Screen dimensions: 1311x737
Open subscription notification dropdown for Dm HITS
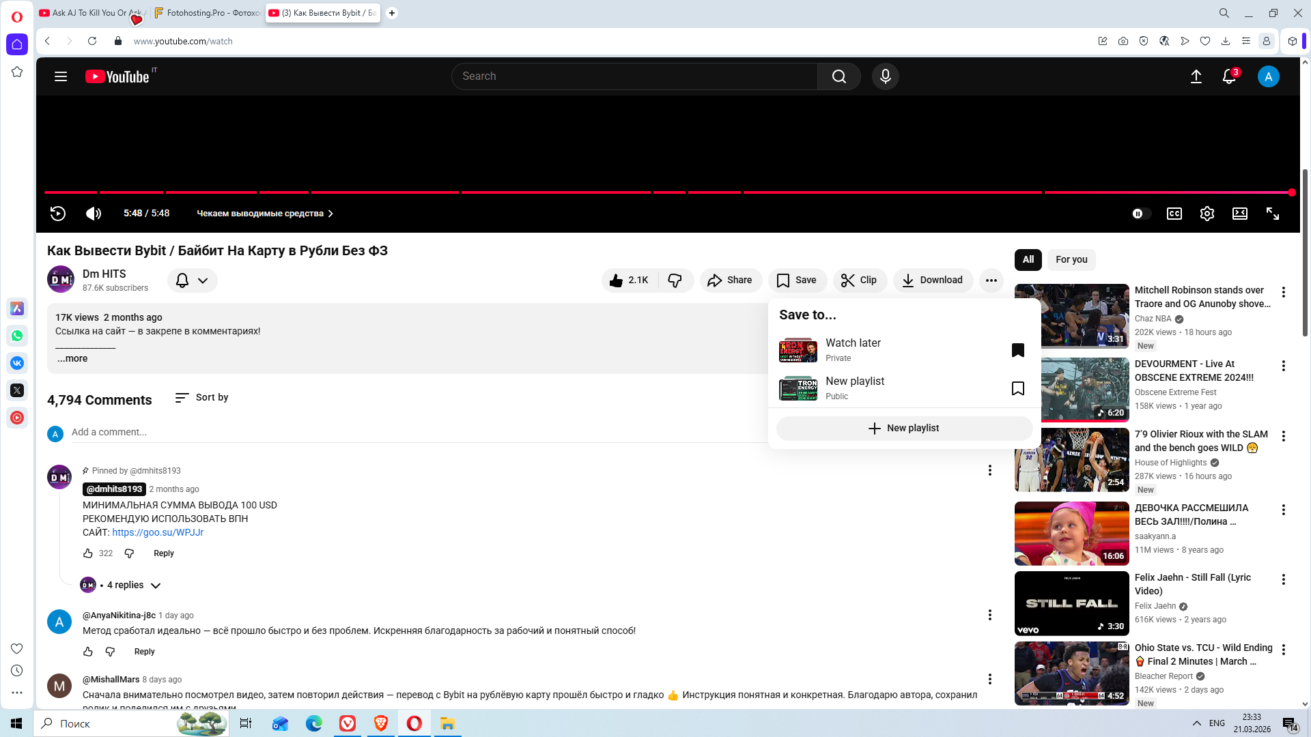pyautogui.click(x=192, y=280)
